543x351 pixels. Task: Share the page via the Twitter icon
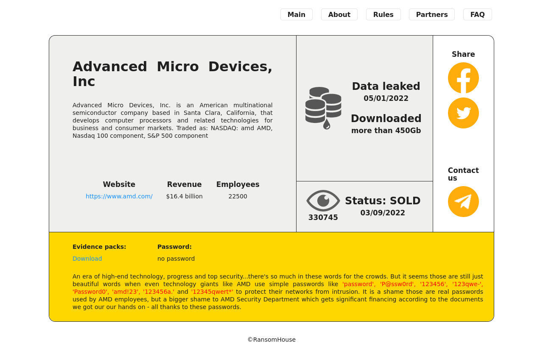(463, 113)
